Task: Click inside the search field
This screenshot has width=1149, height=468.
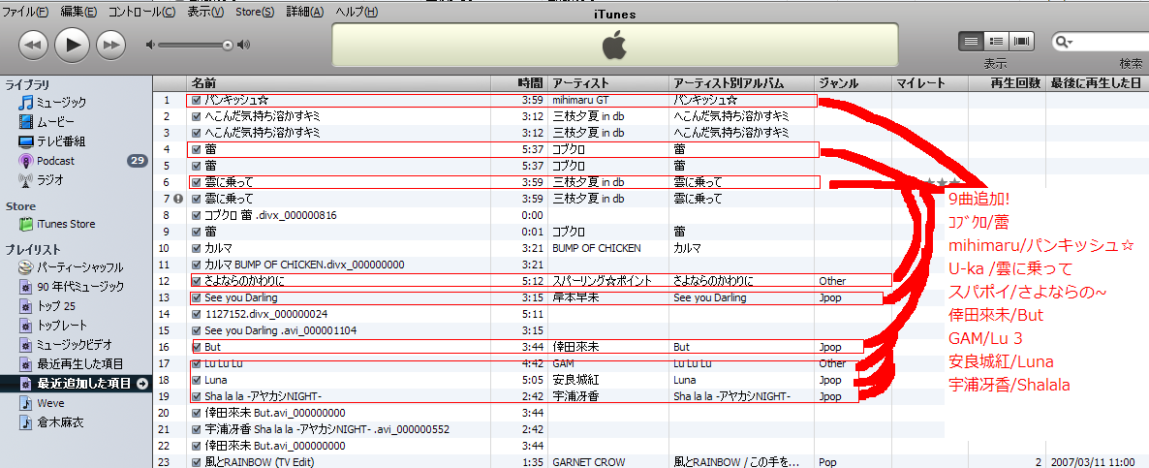Action: [1110, 42]
